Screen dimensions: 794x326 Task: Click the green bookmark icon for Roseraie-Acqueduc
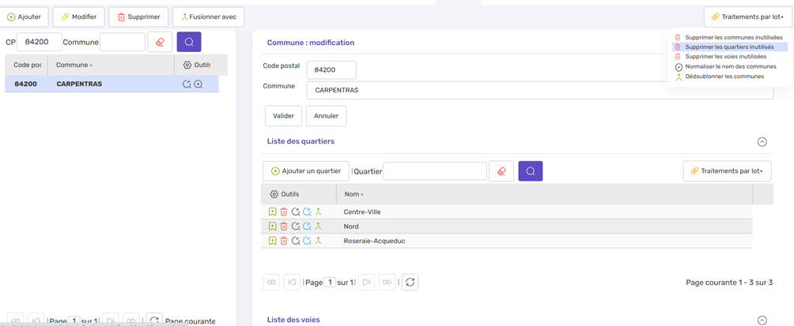[x=272, y=241]
